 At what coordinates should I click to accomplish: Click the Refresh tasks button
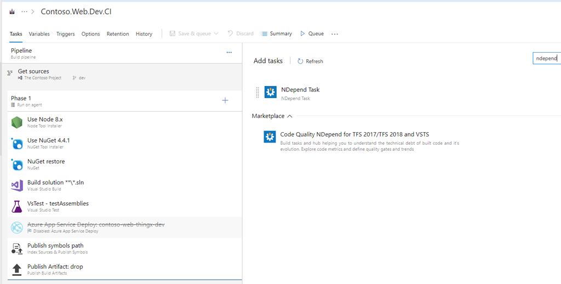310,61
